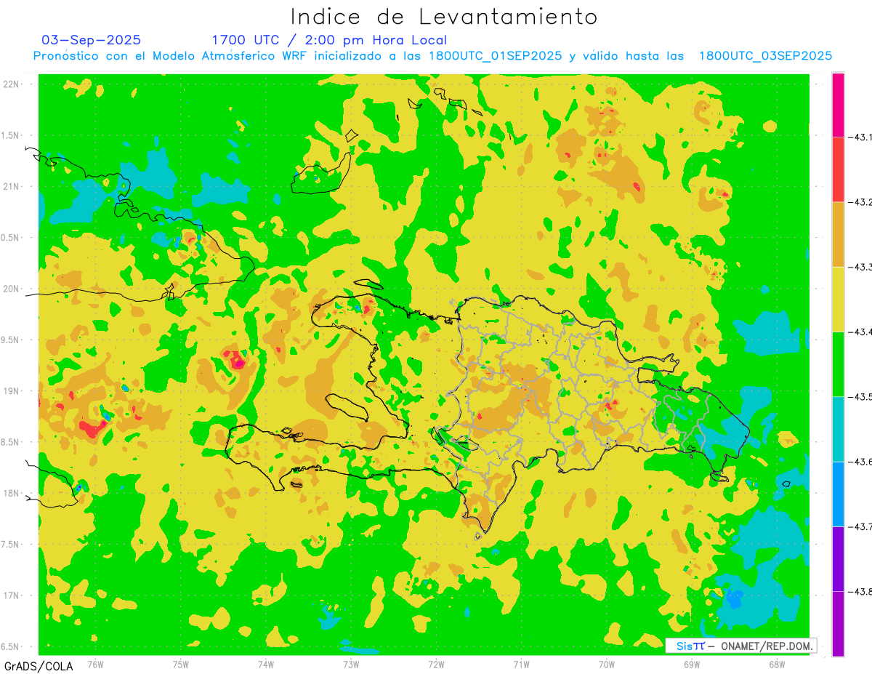The image size is (872, 674).
Task: Click the "18N" latitude axis label
Action: click(x=11, y=493)
